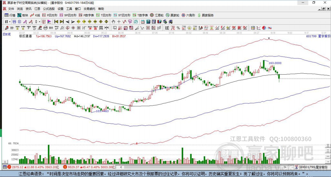Click the jump-to-first-bar icon
Screen dimensions: 331x177
click(x=56, y=22)
